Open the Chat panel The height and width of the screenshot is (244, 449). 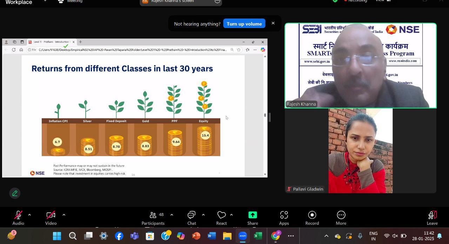[192, 218]
